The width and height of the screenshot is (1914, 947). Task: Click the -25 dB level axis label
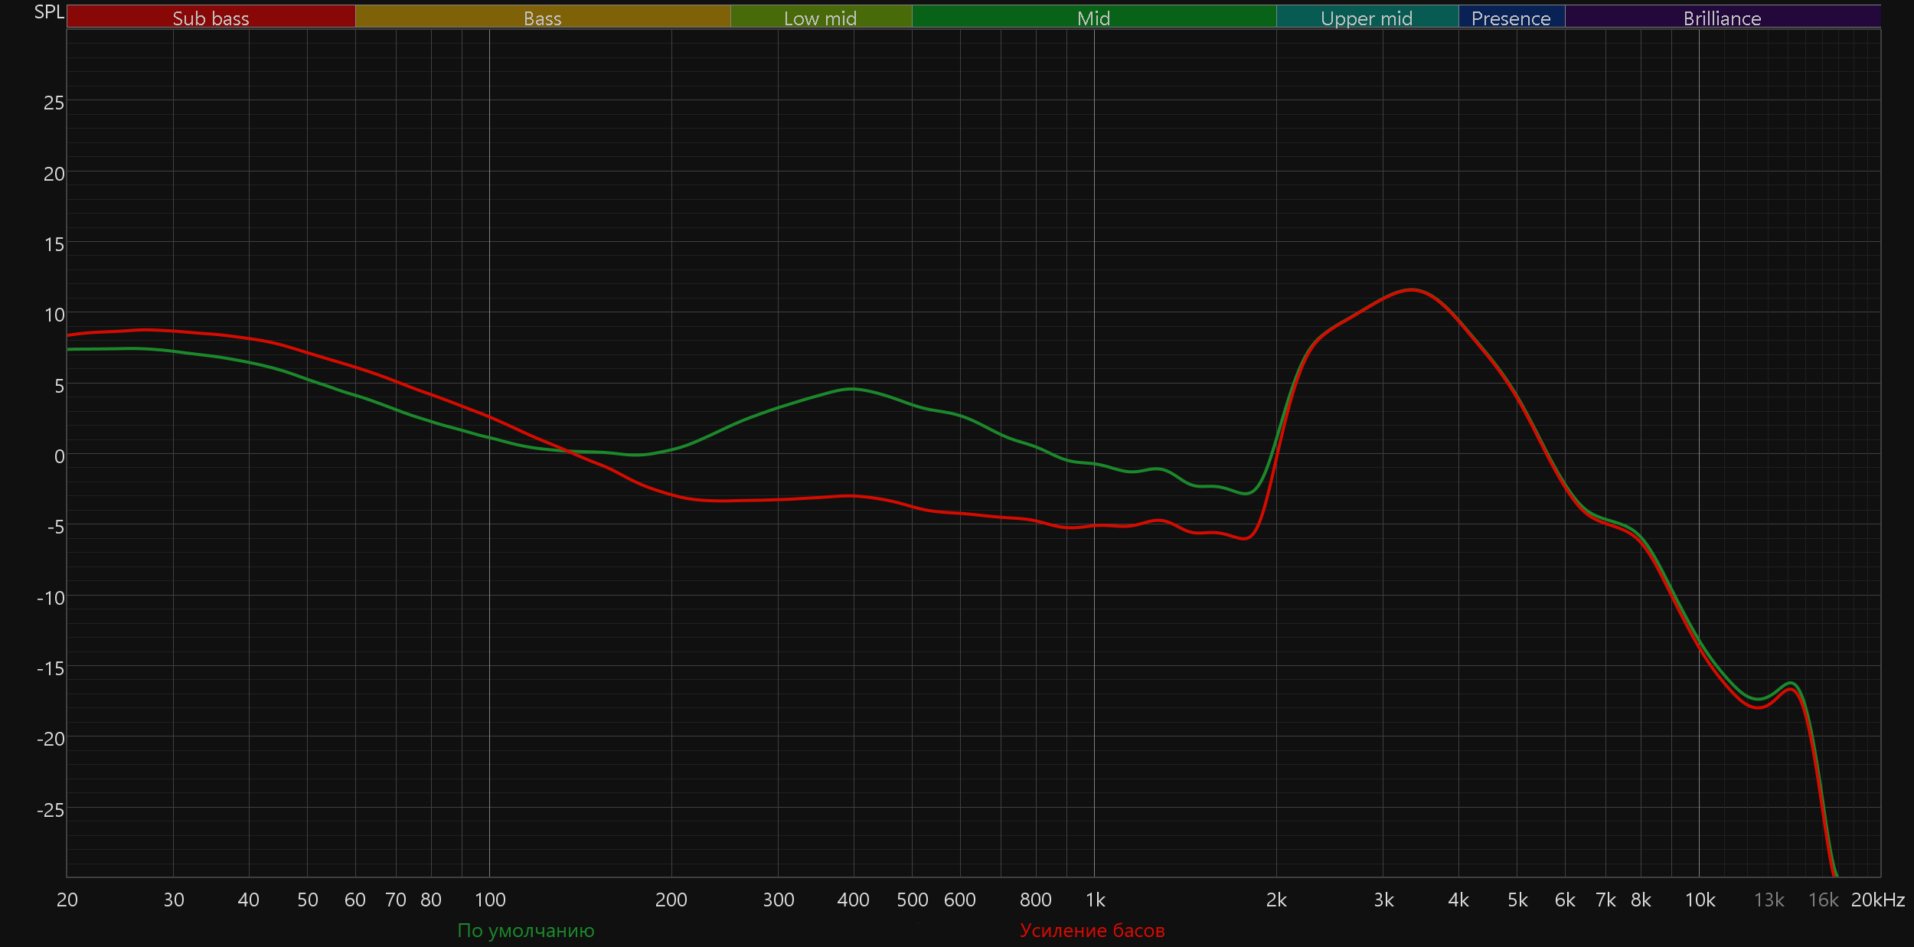pos(51,809)
